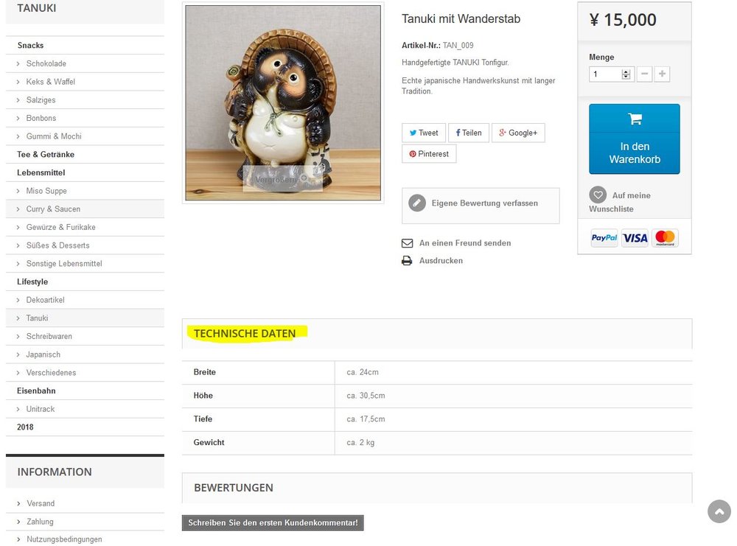
Task: Open the Tanuki category in sidebar
Action: pos(37,318)
